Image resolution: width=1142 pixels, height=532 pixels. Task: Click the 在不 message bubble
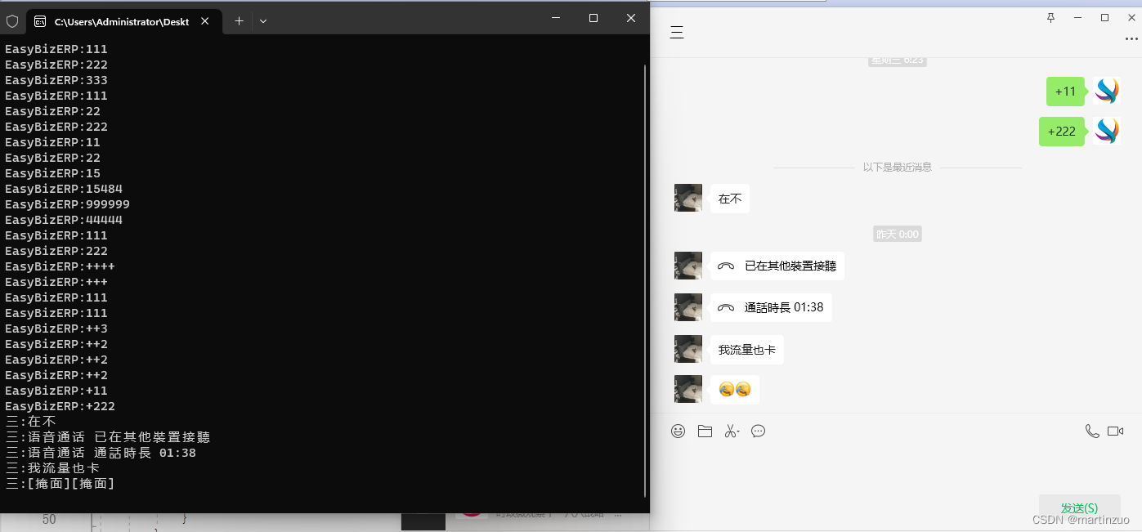(730, 199)
